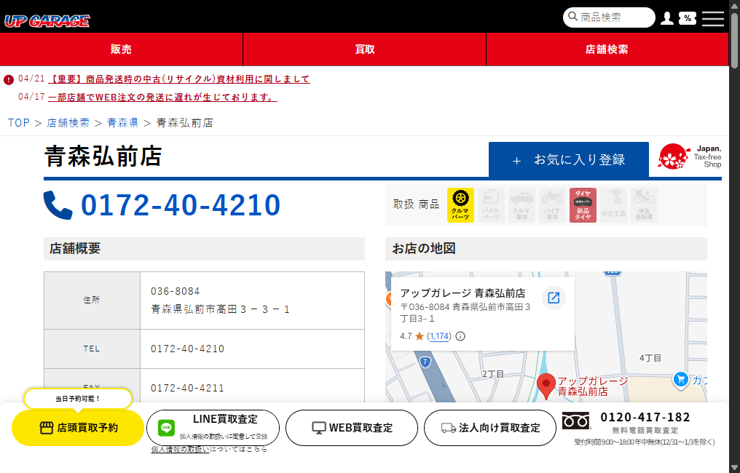Image resolution: width=740 pixels, height=473 pixels.
Task: Call free-dial 0120-417-182
Action: tap(645, 418)
